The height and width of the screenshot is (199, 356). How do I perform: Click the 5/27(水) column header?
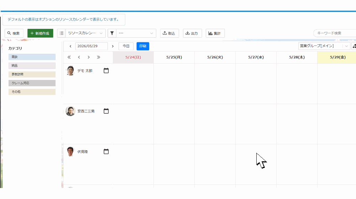point(256,57)
